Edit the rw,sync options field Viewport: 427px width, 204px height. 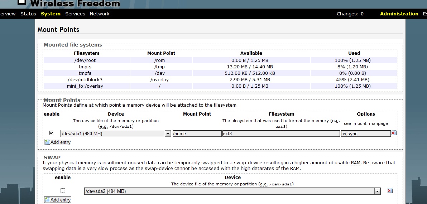pos(366,133)
